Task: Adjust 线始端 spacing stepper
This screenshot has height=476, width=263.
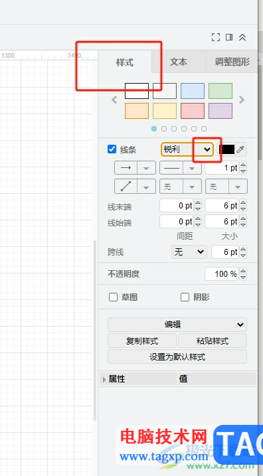Action: (198, 221)
